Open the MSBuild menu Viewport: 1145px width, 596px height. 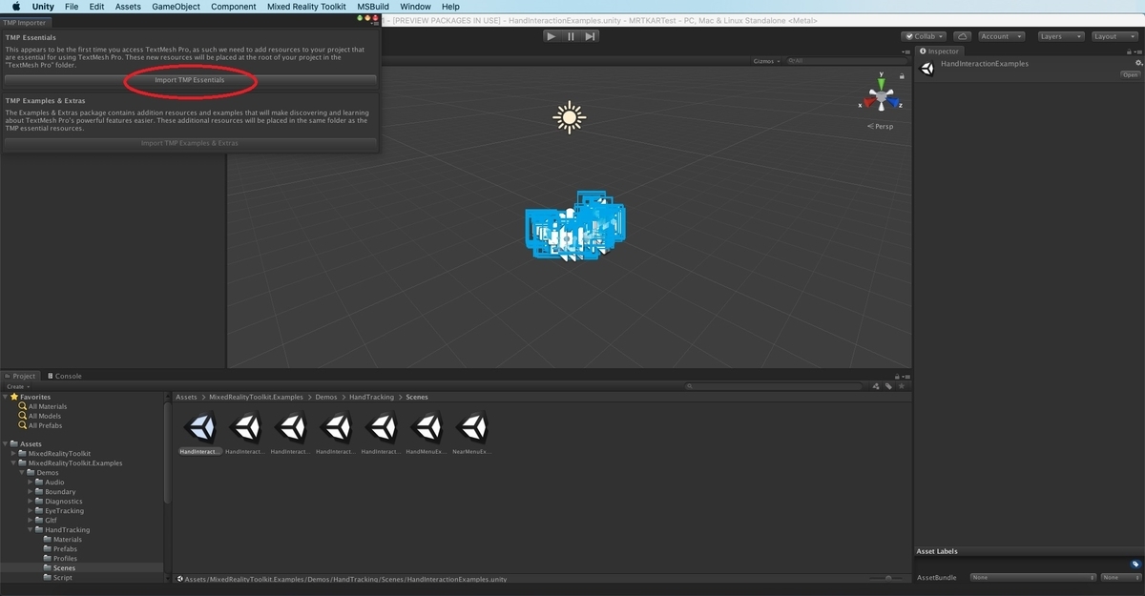click(373, 7)
